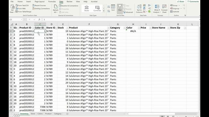Image resolution: width=209 pixels, height=117 pixels.
Task: Import data From Text/CSV
Action: 22,6
